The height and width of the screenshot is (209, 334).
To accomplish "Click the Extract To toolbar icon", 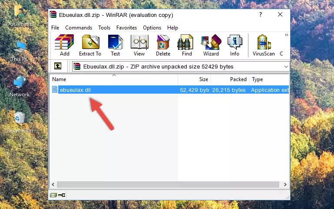I will point(90,45).
